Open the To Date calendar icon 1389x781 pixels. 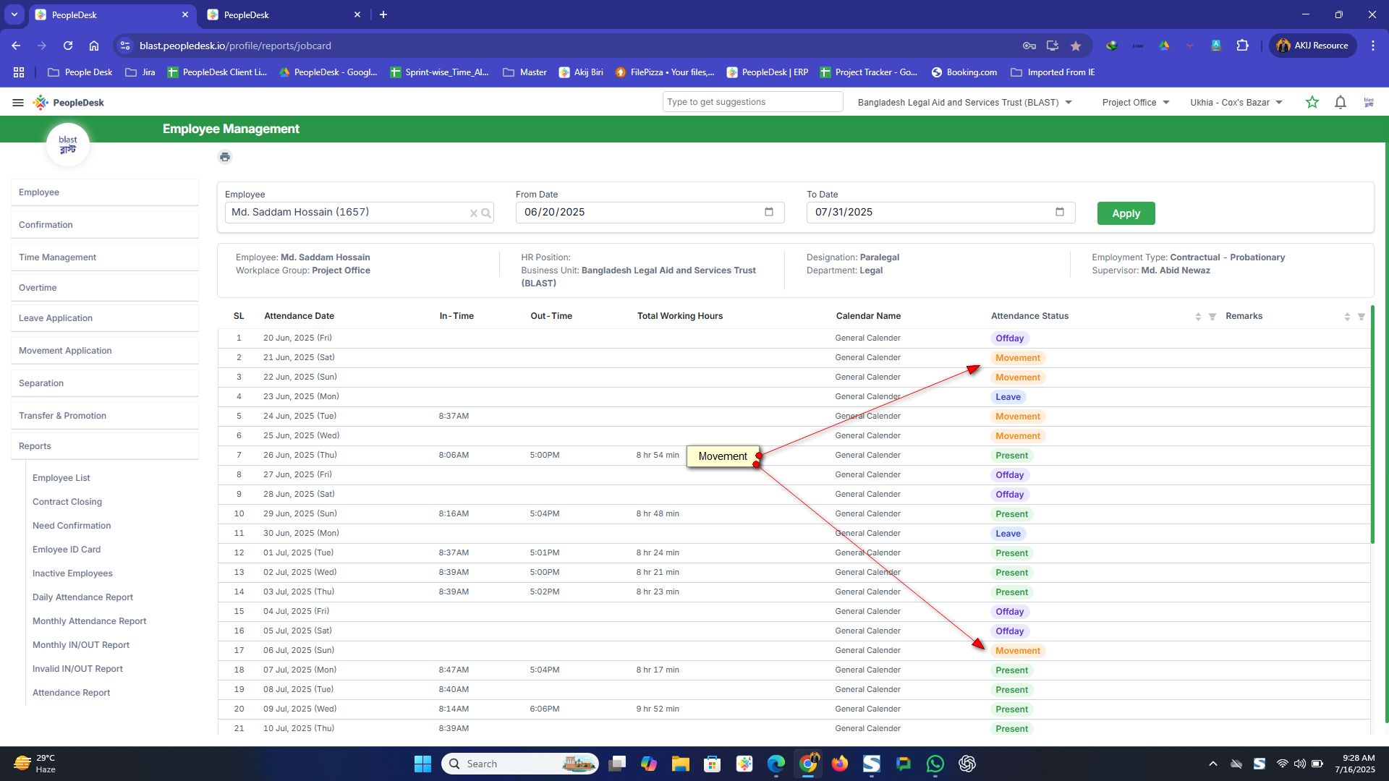tap(1059, 212)
